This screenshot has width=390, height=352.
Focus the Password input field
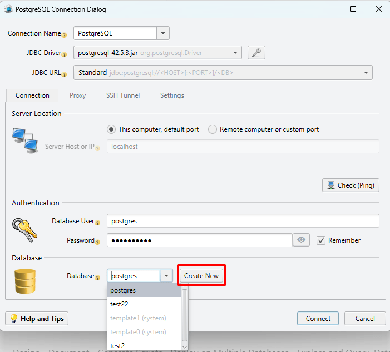(200, 240)
